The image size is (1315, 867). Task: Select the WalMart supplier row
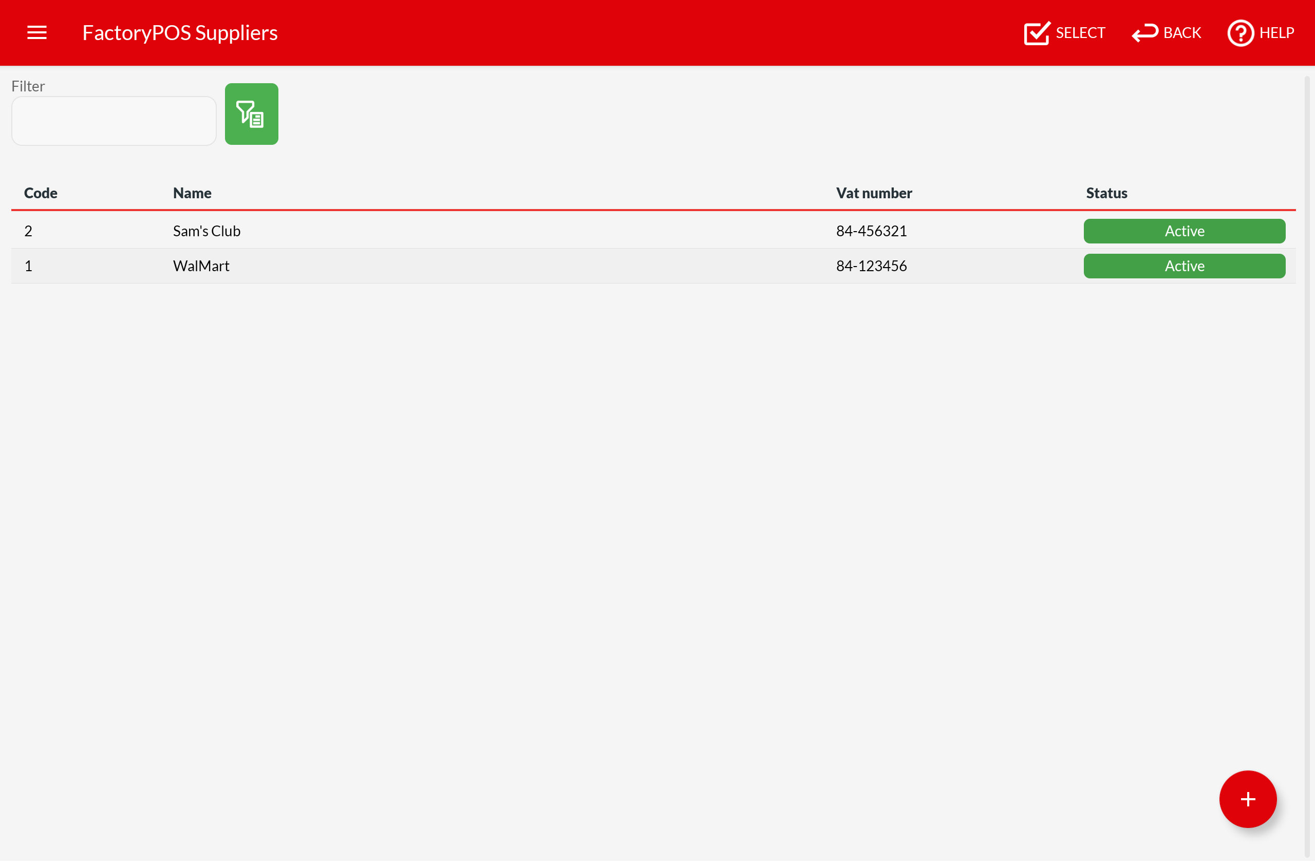click(x=201, y=266)
